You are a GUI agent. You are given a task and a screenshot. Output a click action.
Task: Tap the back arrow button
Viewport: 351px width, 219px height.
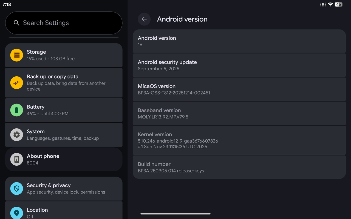144,19
